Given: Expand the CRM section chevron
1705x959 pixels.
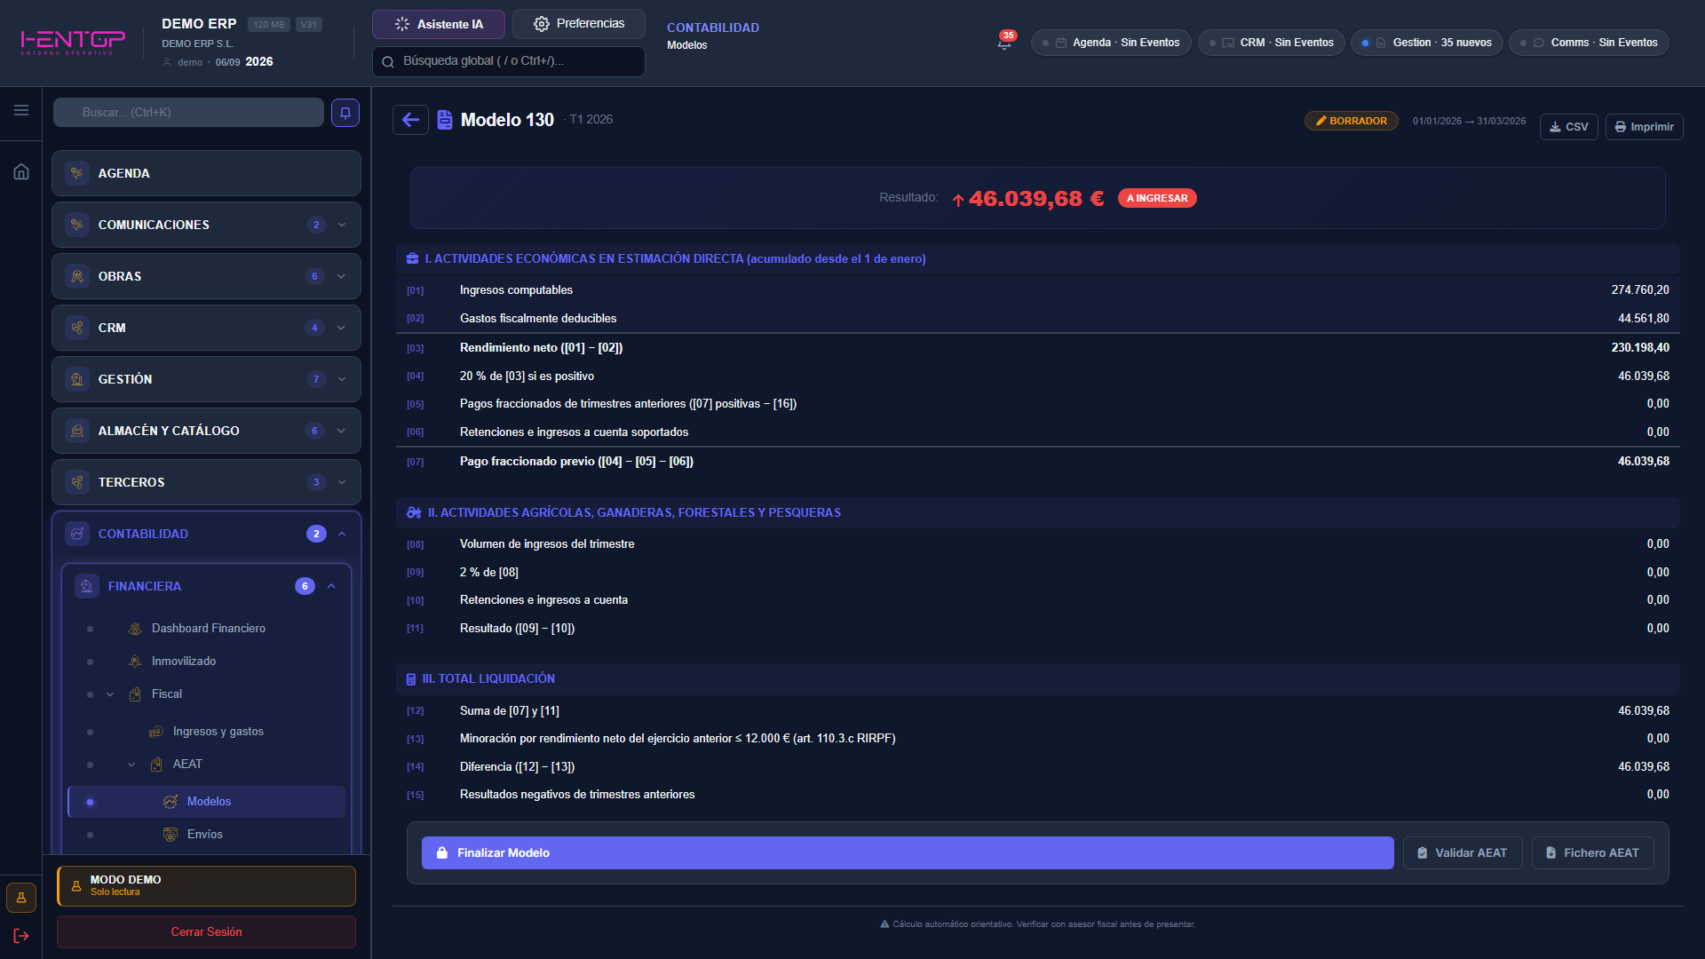Looking at the screenshot, I should tap(342, 328).
